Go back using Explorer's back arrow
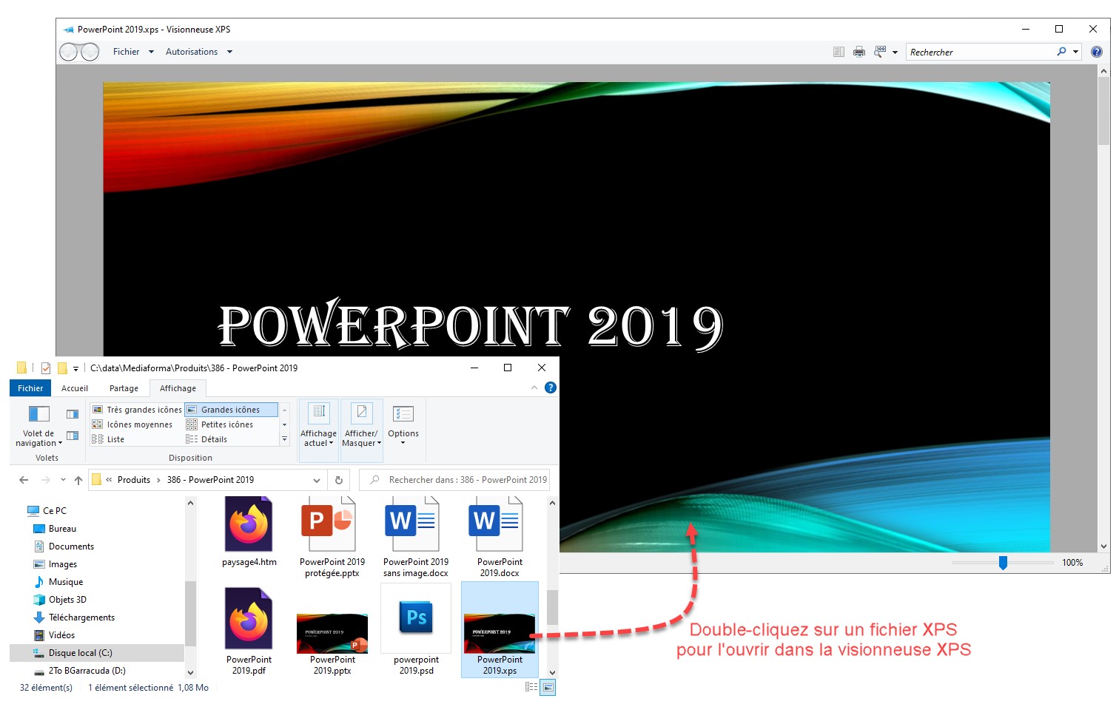1119x704 pixels. (24, 480)
